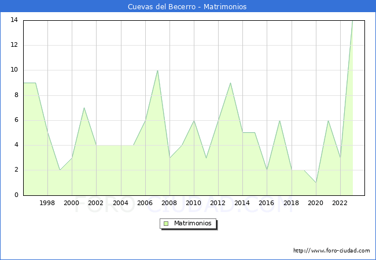Screen dimensions: 376x260
Task: Click the Matrimonios legend label
Action: tap(193, 223)
